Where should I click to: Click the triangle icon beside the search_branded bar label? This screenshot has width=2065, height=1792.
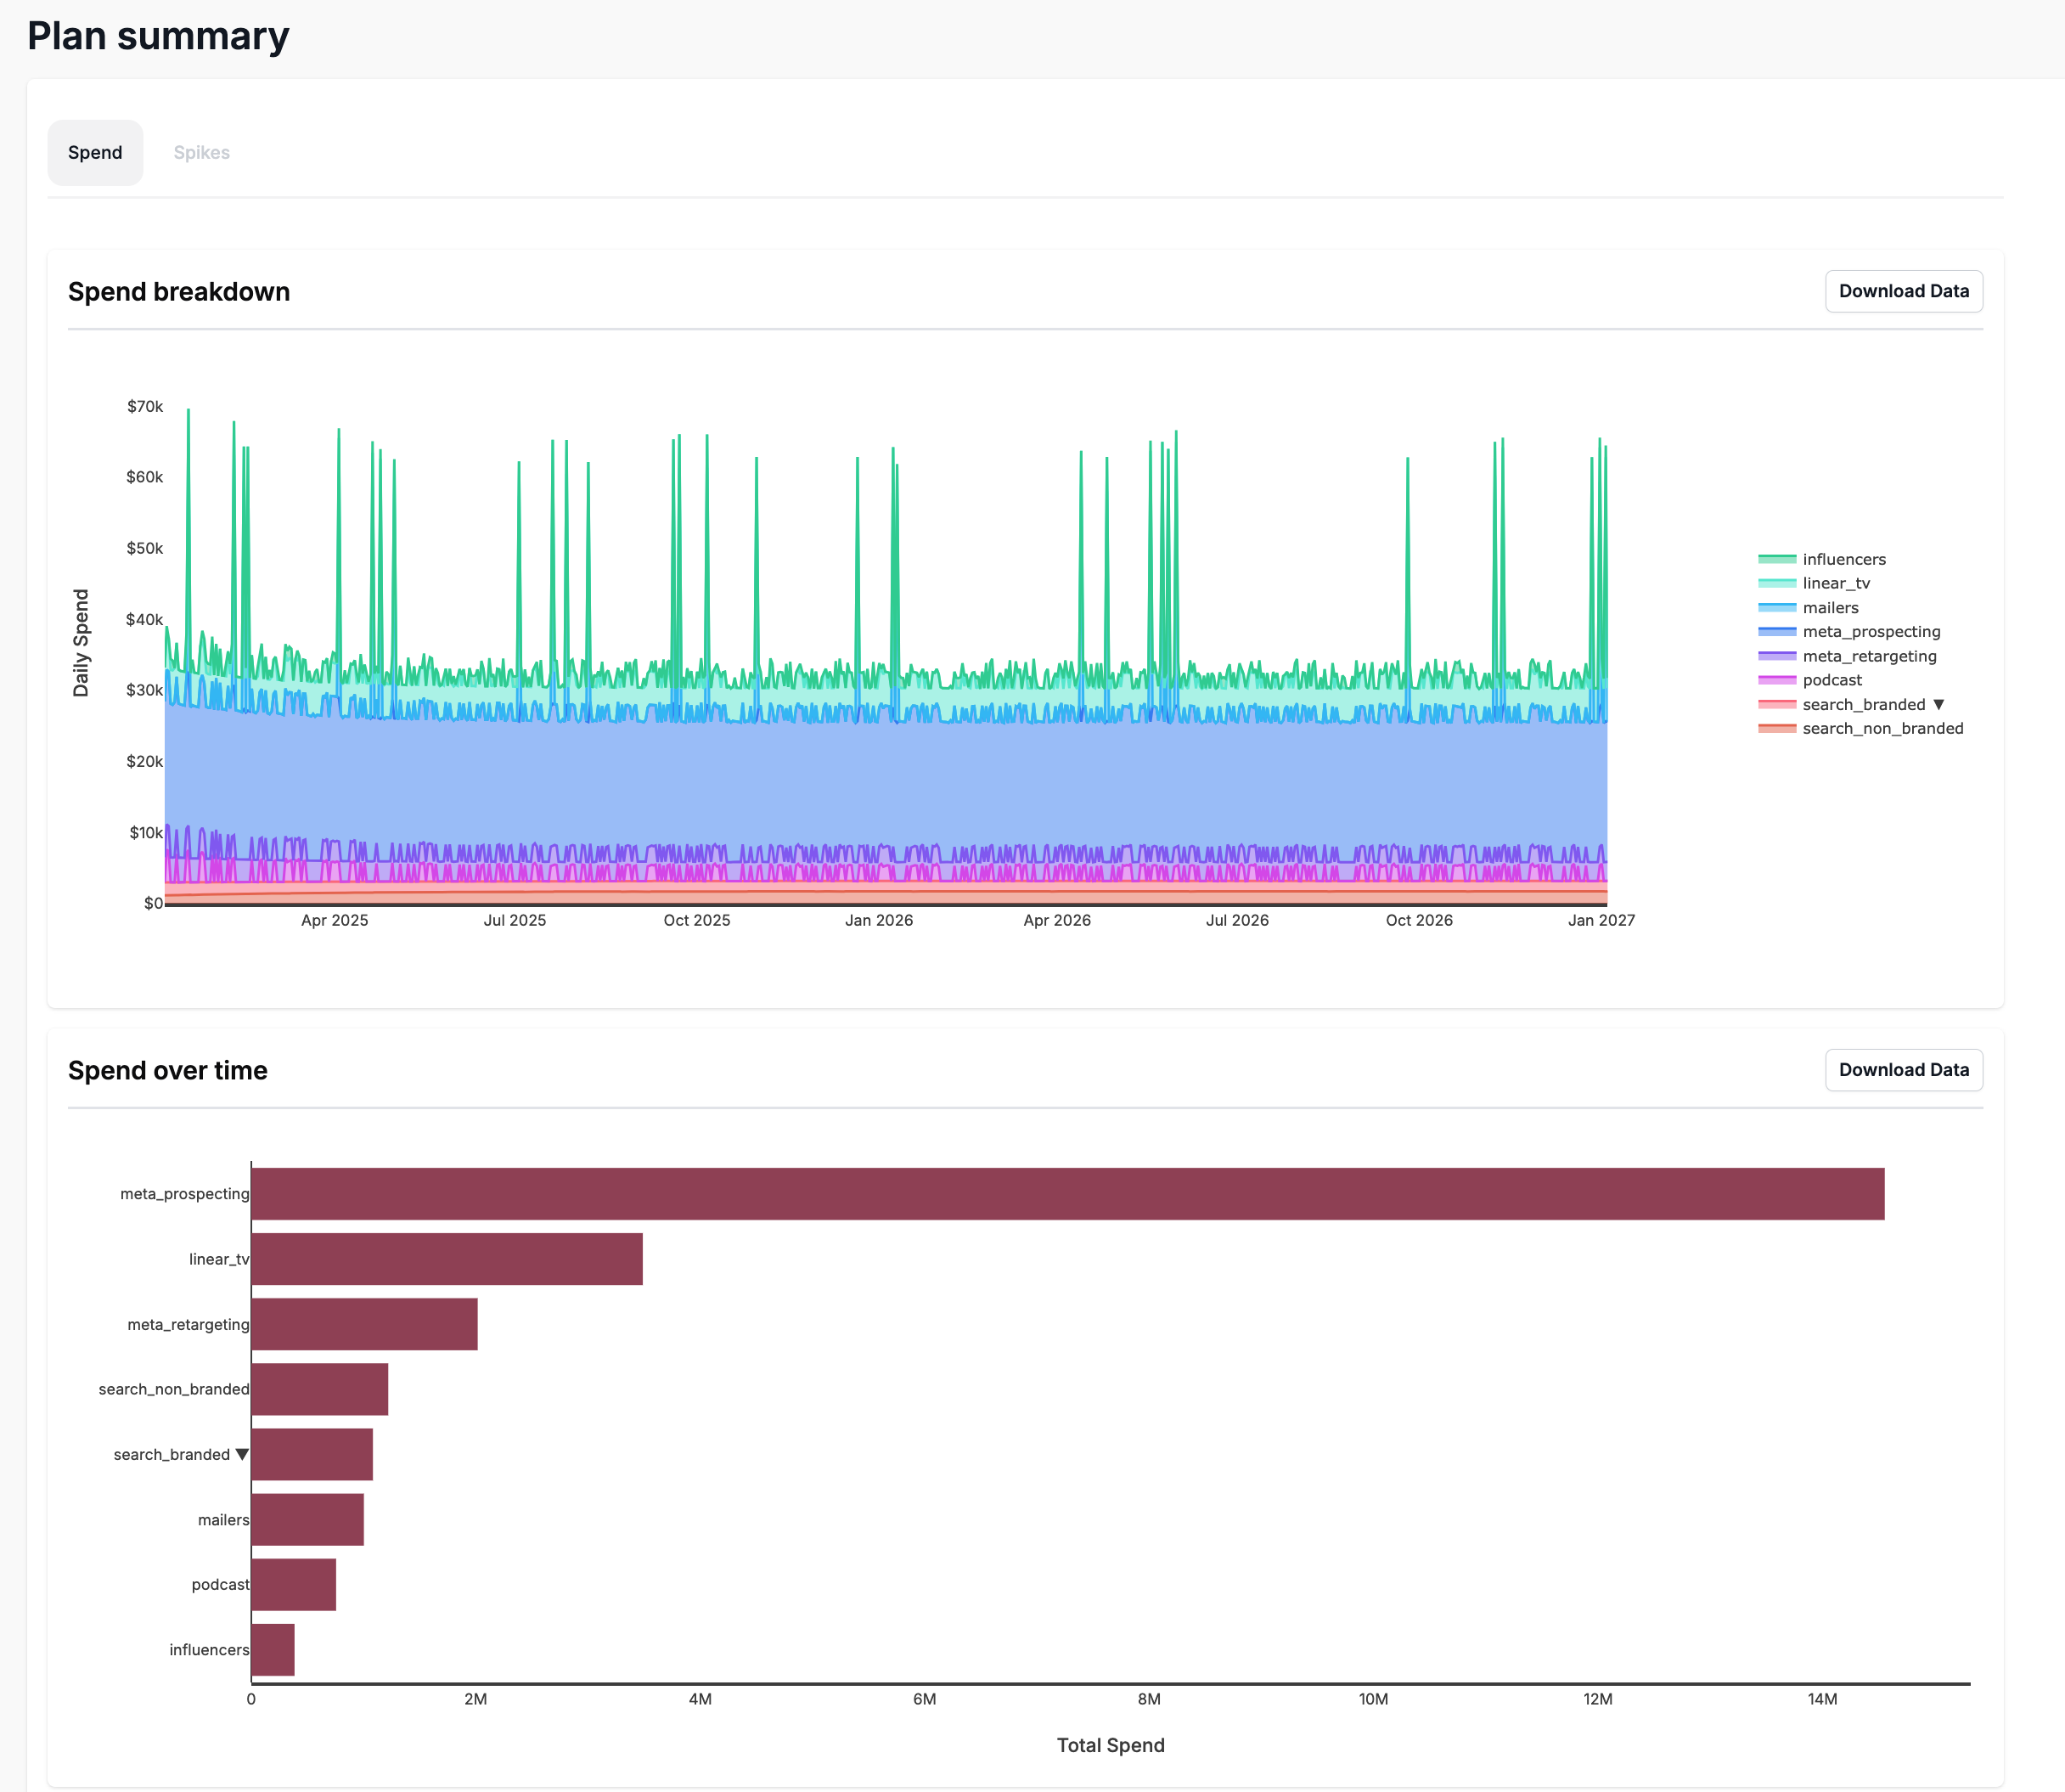[x=242, y=1454]
